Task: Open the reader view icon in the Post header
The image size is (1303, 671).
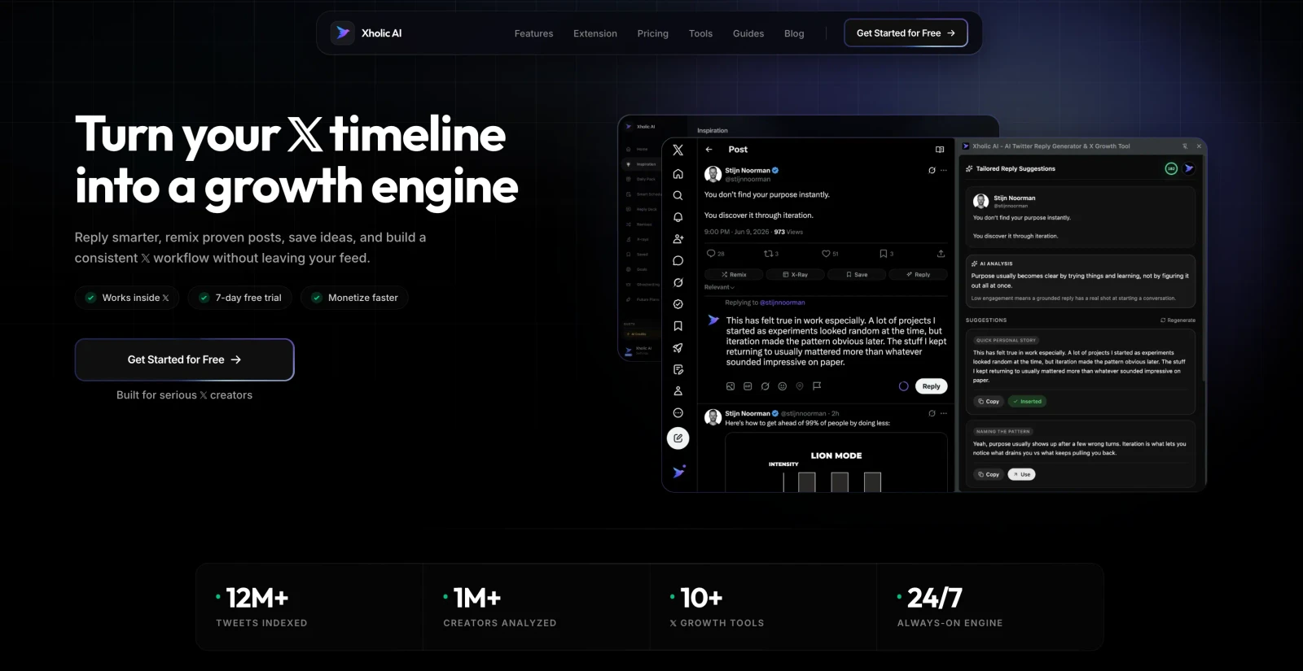Action: (x=940, y=150)
